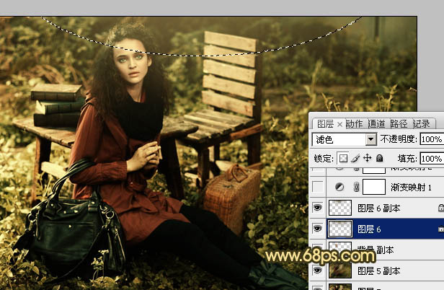This screenshot has height=290, width=444.
Task: Click the lock image pixels brush icon
Action: 355,158
